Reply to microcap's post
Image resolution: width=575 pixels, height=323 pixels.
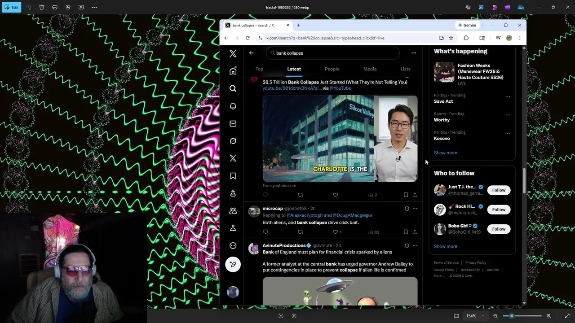point(265,232)
